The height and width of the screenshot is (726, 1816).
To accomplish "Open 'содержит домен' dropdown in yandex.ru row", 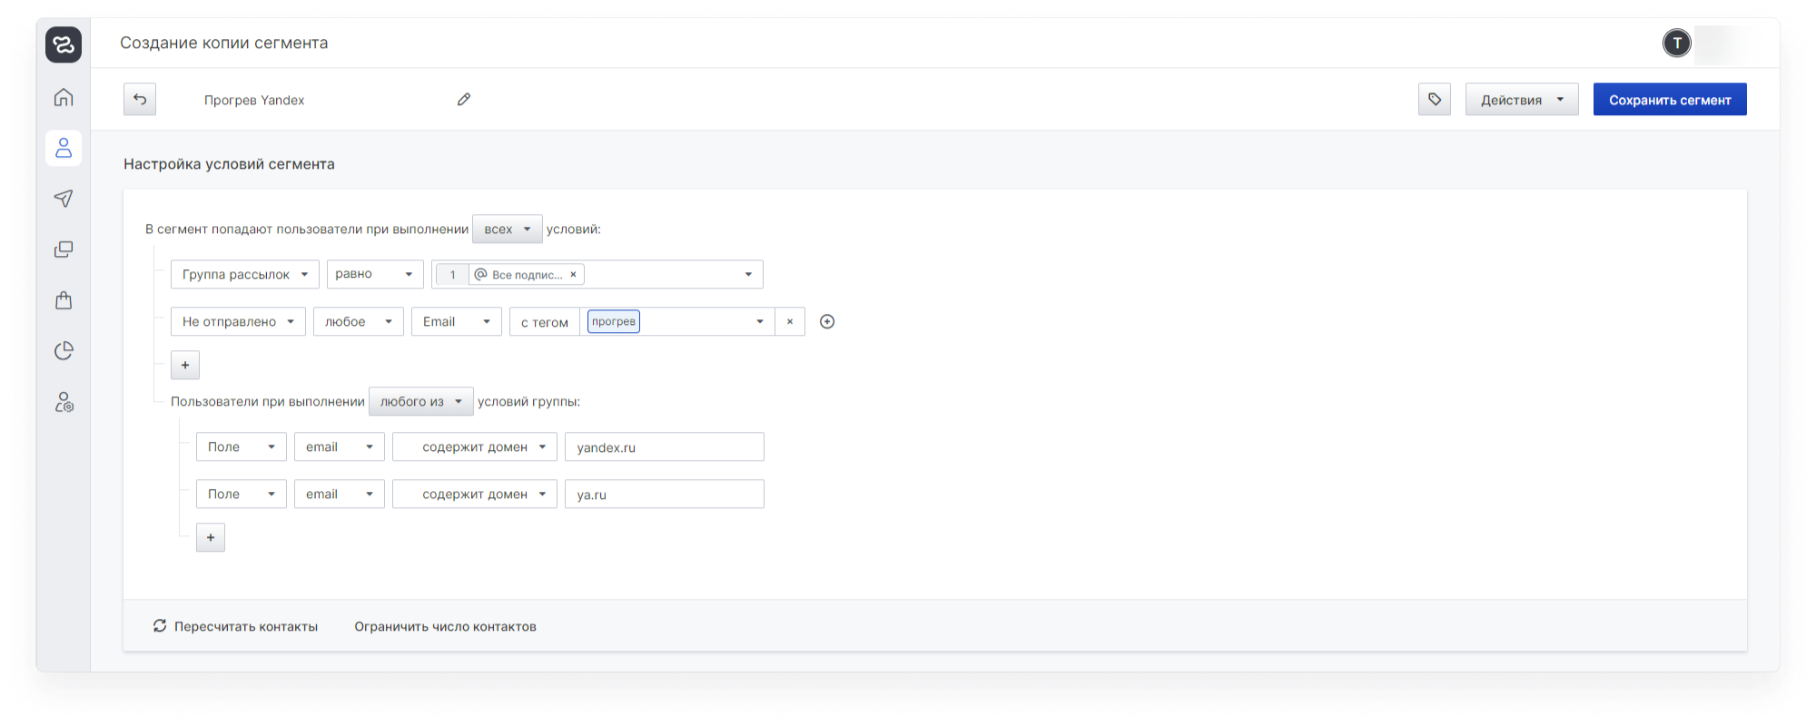I will (475, 446).
